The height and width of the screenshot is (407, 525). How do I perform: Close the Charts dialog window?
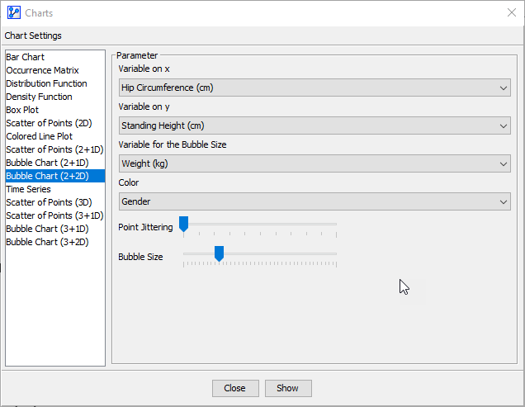pos(510,13)
